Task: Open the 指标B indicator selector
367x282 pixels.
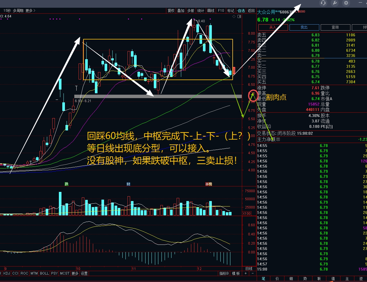Action: pyautogui.click(x=224, y=273)
